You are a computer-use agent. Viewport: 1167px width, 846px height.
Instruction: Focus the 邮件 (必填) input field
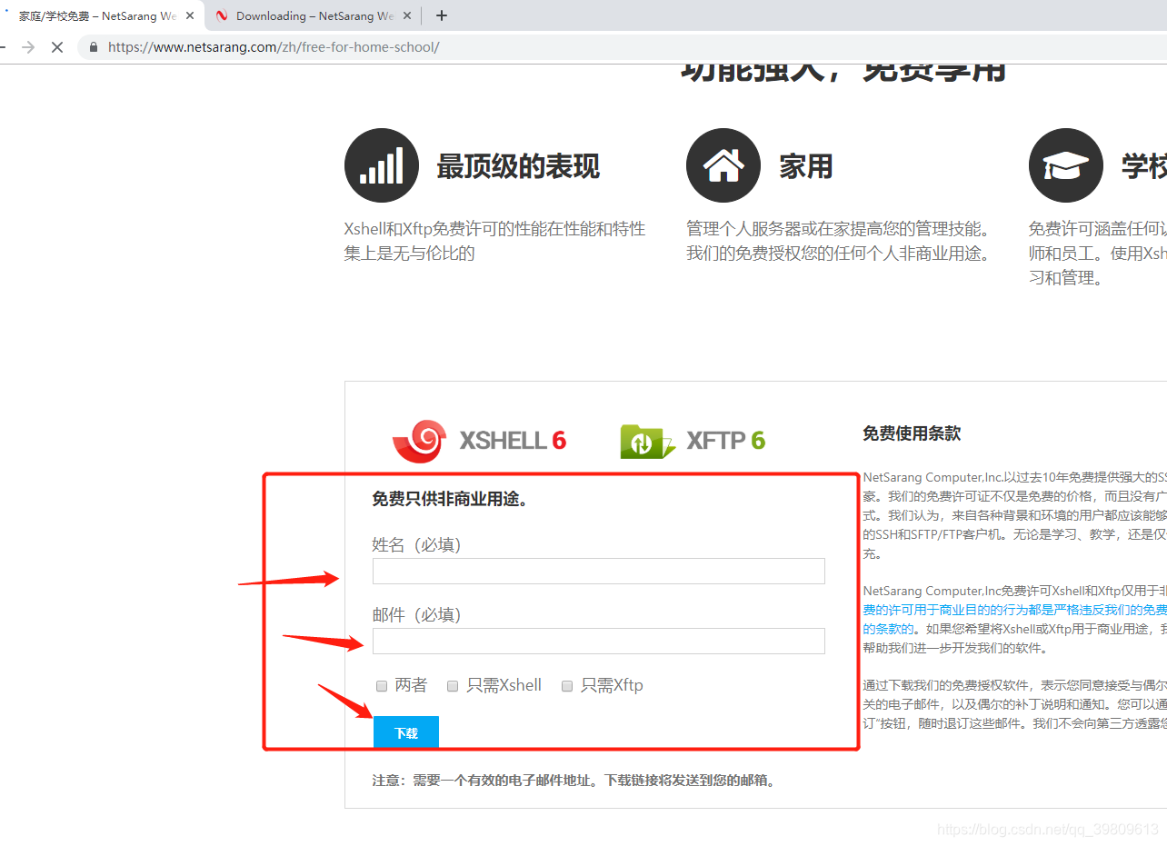click(599, 641)
